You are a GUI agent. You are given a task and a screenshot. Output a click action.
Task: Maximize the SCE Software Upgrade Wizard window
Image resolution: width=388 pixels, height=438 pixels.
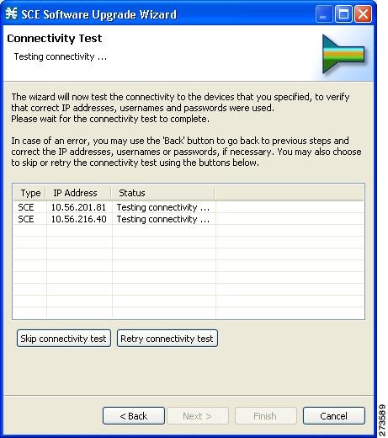click(x=343, y=13)
